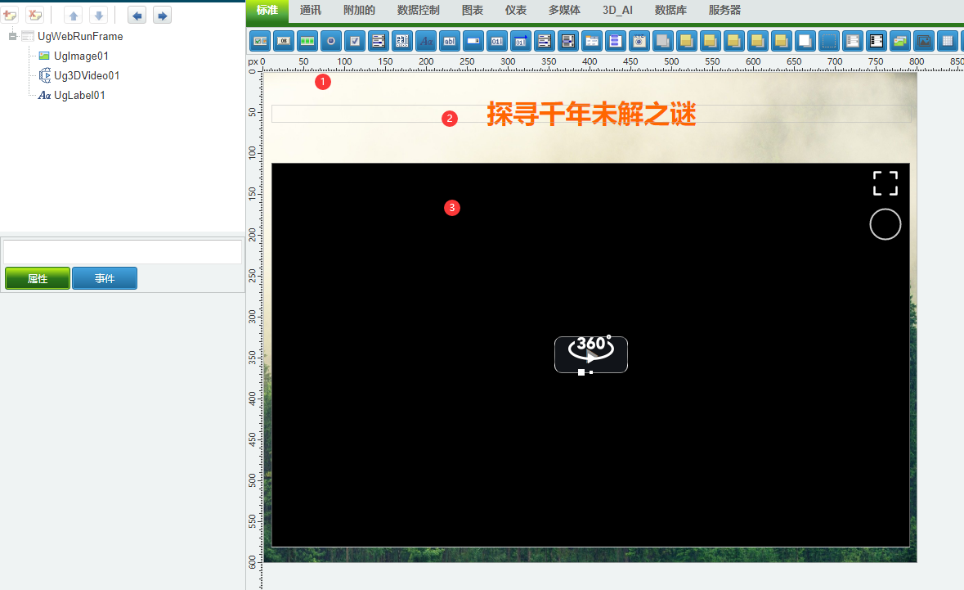Select the checked form group tool at toolbar start
The width and height of the screenshot is (964, 590).
(260, 41)
